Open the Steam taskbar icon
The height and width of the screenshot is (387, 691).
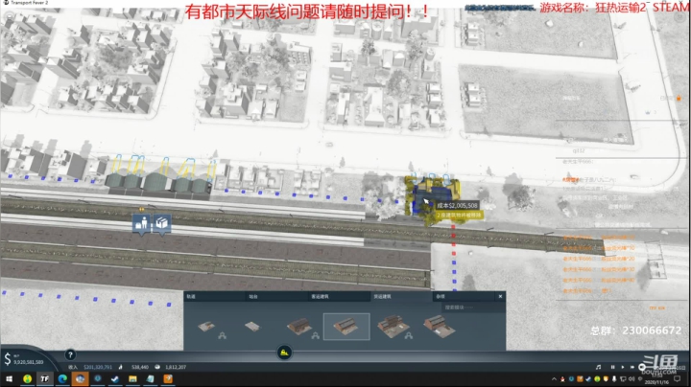click(x=115, y=378)
